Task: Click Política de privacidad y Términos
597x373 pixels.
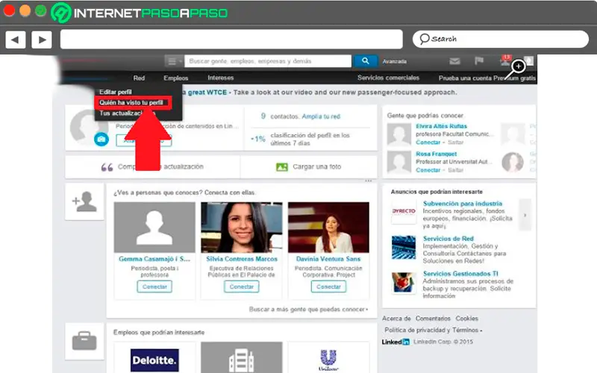Action: [x=433, y=330]
